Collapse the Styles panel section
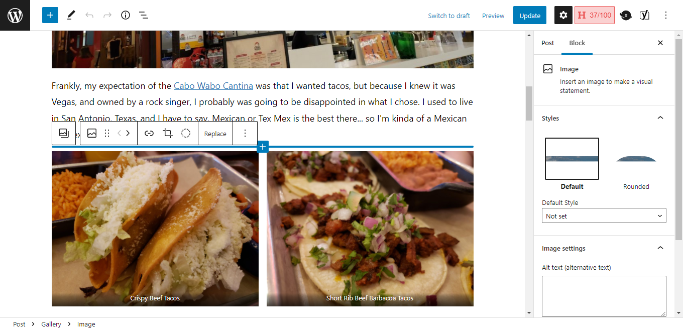The image size is (683, 330). [660, 118]
